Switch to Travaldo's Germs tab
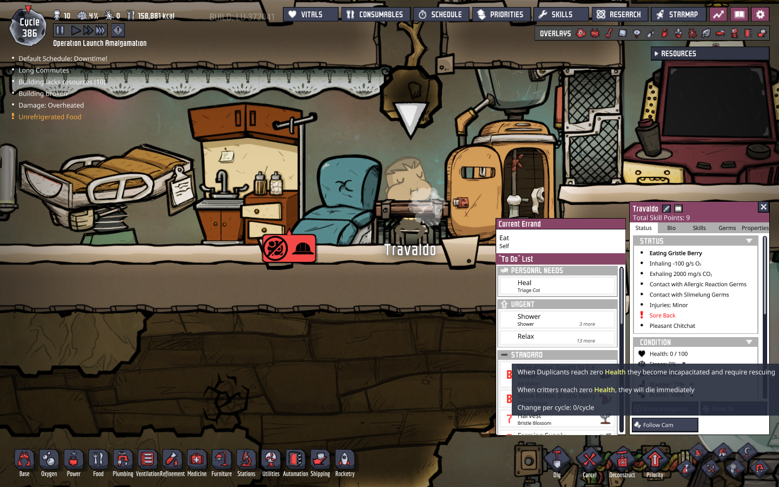779x487 pixels. [x=727, y=228]
